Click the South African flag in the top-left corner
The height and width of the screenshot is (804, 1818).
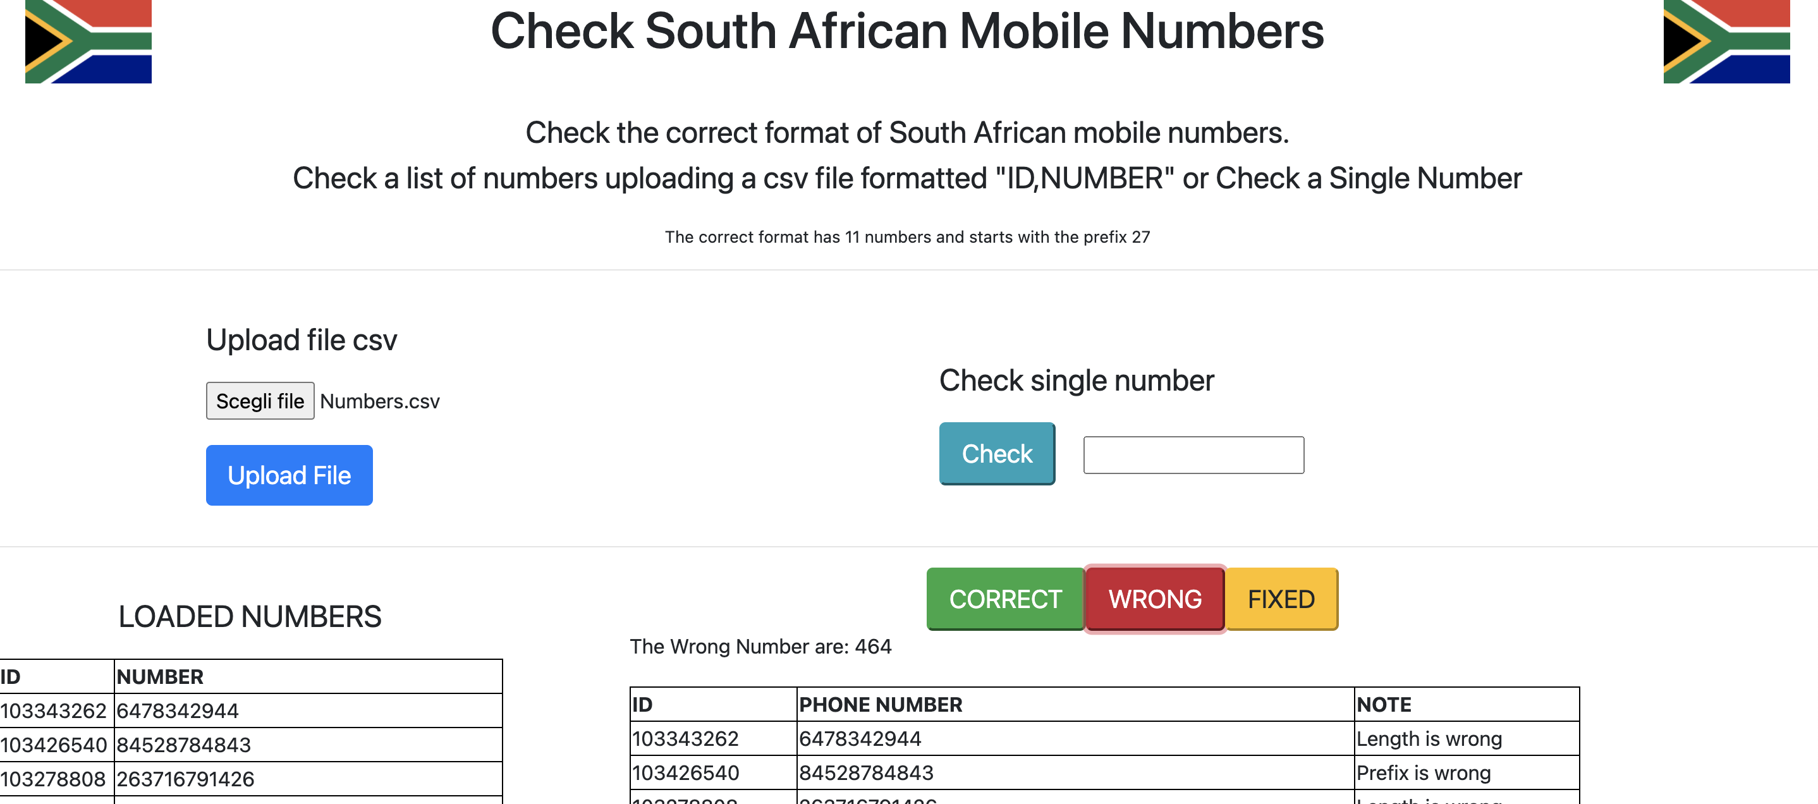(x=88, y=40)
